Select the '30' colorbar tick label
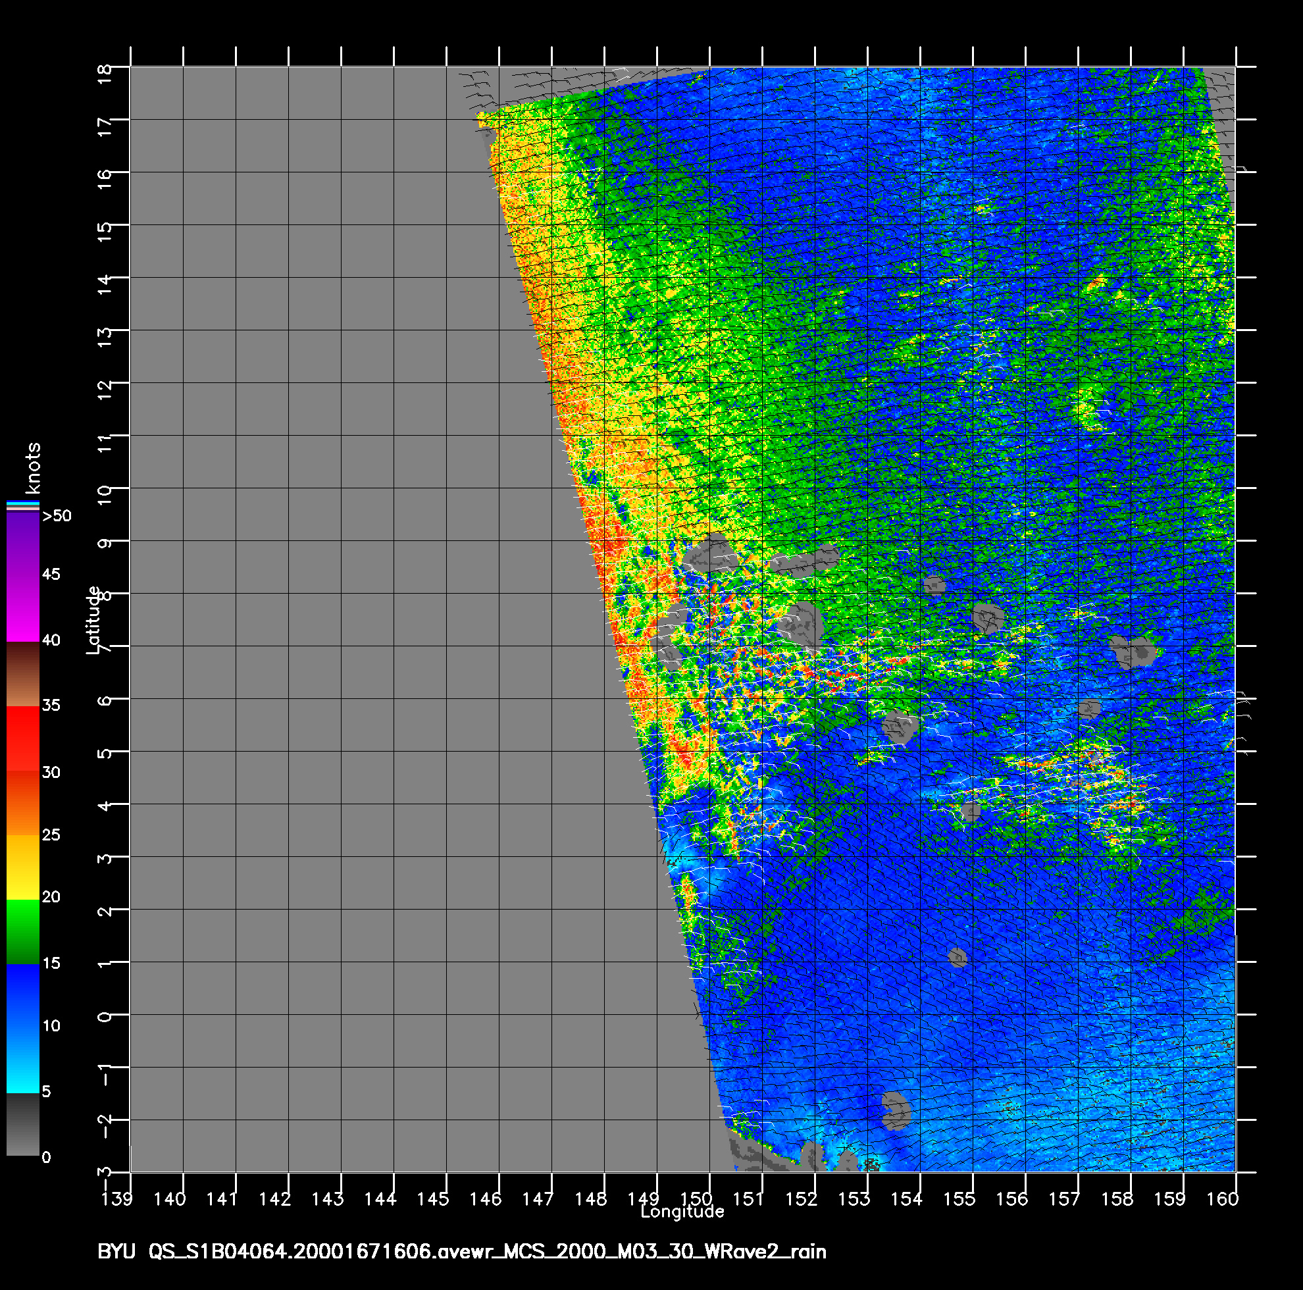 pos(51,772)
